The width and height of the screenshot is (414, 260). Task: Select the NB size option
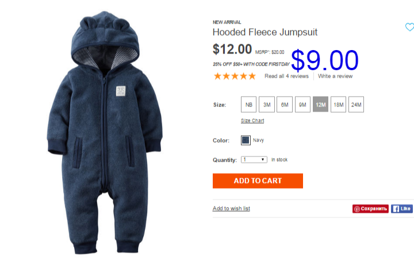[249, 105]
